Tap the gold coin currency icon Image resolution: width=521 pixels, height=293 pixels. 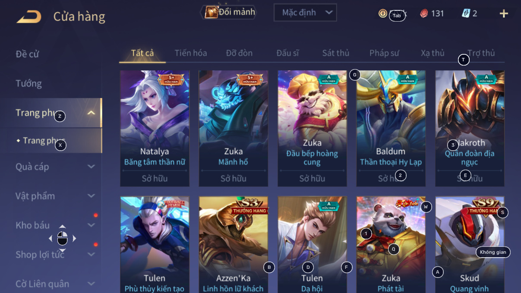[383, 13]
